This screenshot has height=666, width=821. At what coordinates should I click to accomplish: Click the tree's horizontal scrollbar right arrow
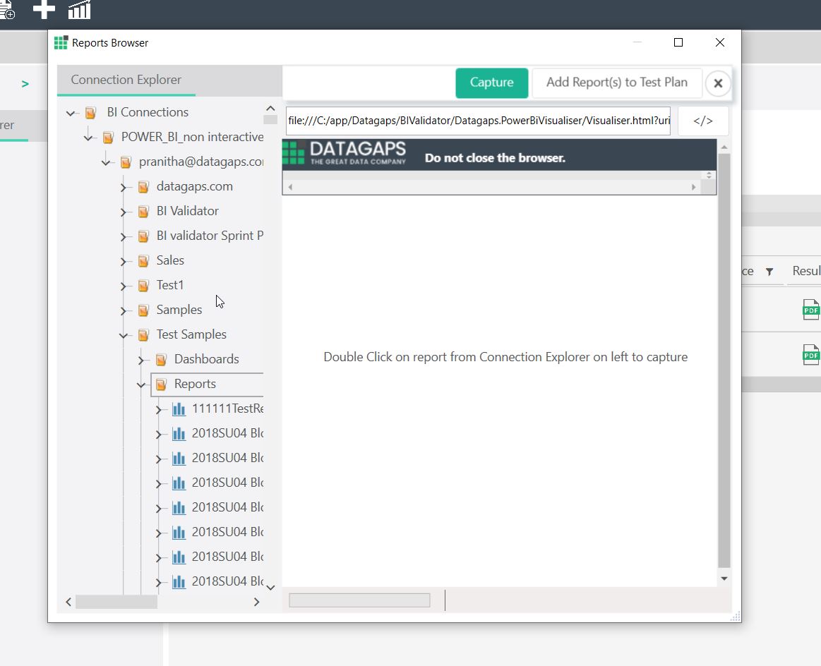[x=256, y=602]
